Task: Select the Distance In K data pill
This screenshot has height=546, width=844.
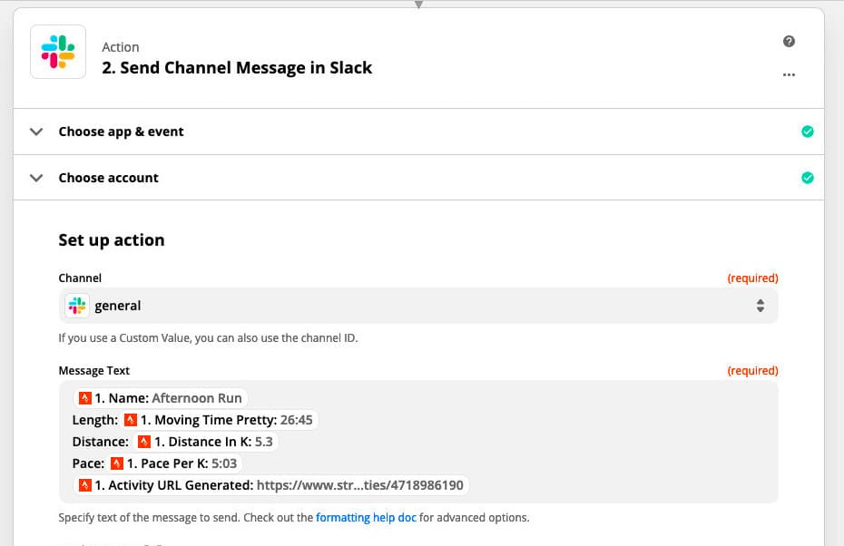Action: pyautogui.click(x=205, y=442)
